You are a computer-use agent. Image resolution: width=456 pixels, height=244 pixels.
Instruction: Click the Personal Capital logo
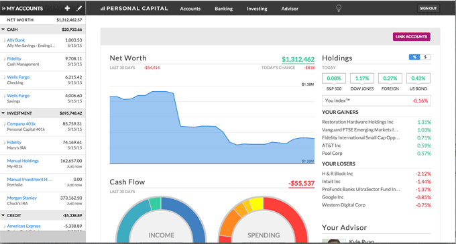click(x=134, y=9)
